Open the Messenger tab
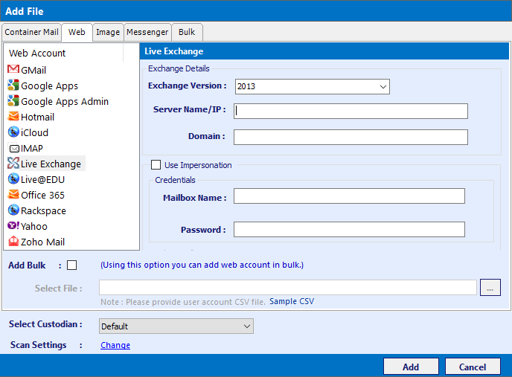 coord(147,32)
